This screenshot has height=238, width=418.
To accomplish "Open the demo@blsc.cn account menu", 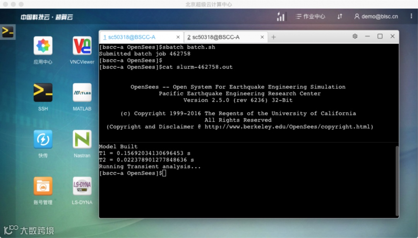I will tap(376, 17).
